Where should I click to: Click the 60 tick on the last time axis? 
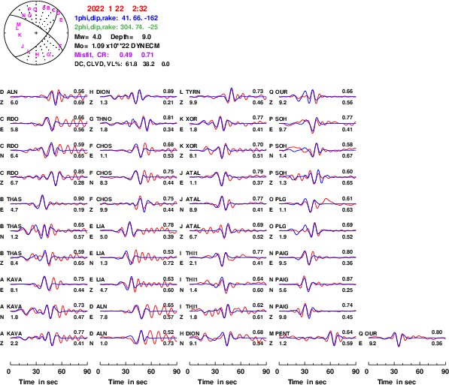tap(420, 371)
